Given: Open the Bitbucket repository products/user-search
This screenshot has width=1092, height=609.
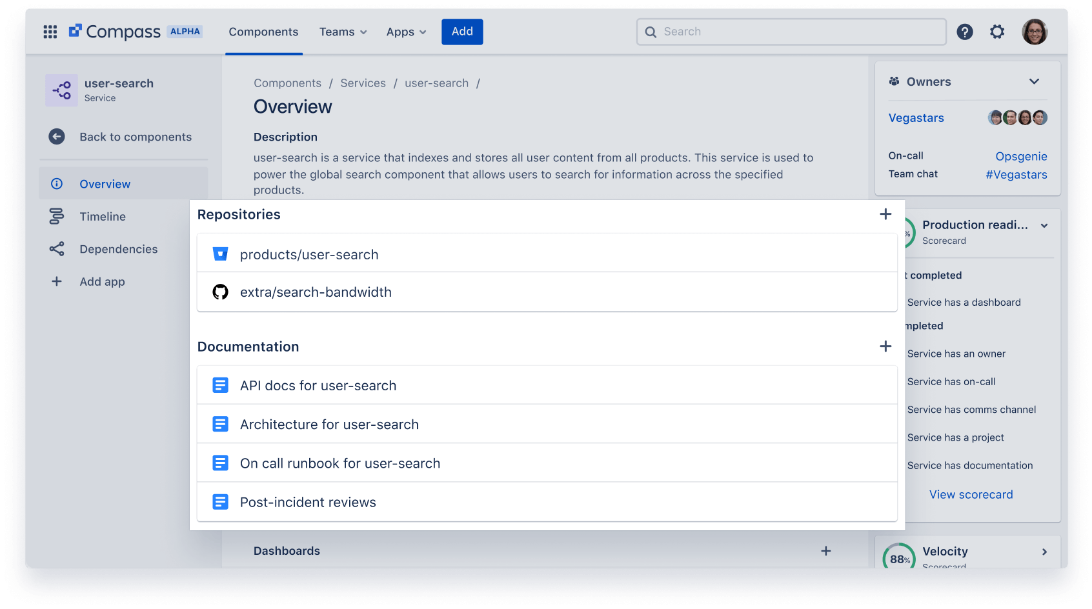Looking at the screenshot, I should click(309, 254).
